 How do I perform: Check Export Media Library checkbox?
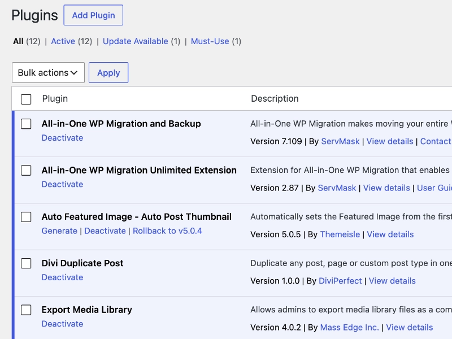point(26,310)
